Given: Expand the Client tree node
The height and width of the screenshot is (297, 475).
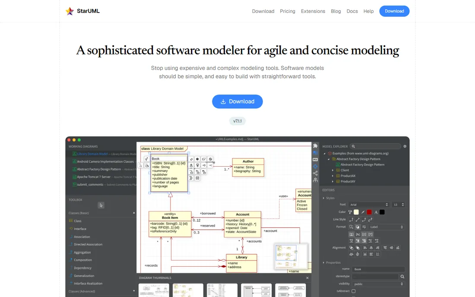Looking at the screenshot, I should pos(332,170).
